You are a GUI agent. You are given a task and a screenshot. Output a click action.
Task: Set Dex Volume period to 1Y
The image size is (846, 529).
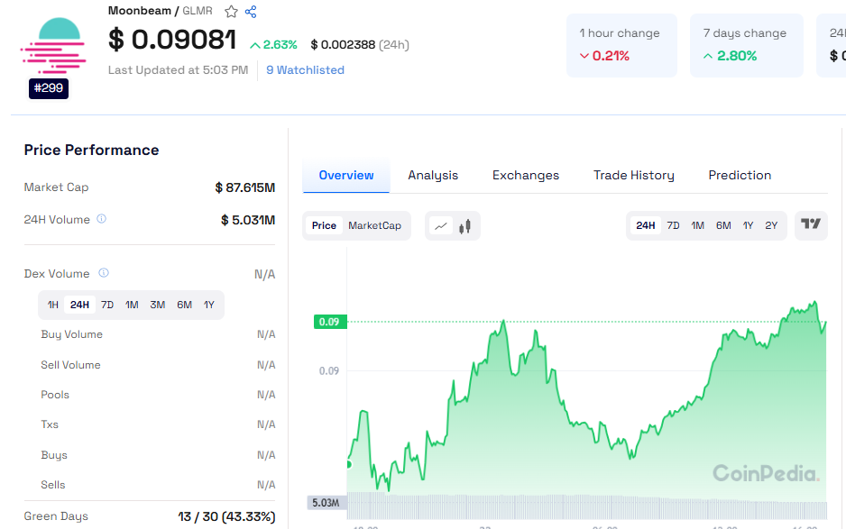coord(209,305)
